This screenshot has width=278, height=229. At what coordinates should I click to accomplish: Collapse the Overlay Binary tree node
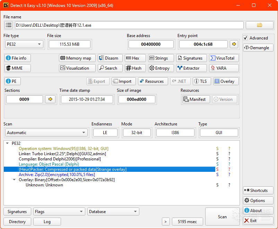tap(14, 180)
